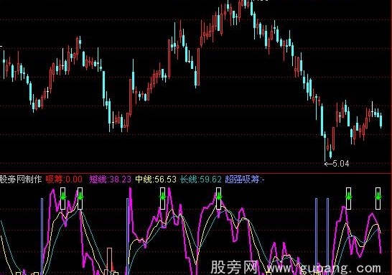
Task: Click the leftmost blue vertical signal bar
Action: [x=42, y=236]
